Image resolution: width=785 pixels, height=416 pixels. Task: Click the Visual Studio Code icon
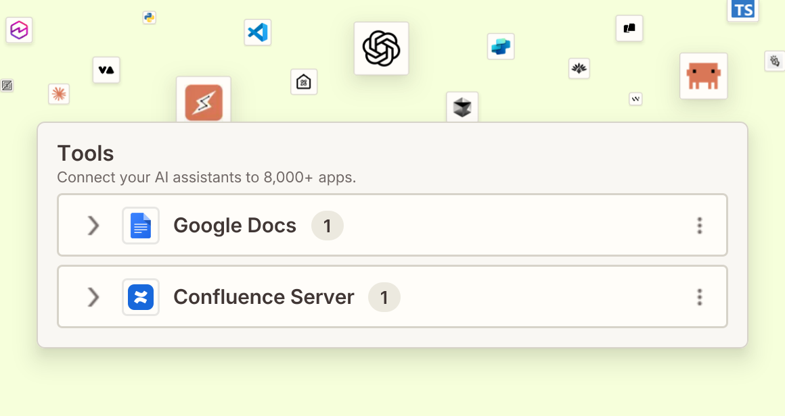(258, 32)
